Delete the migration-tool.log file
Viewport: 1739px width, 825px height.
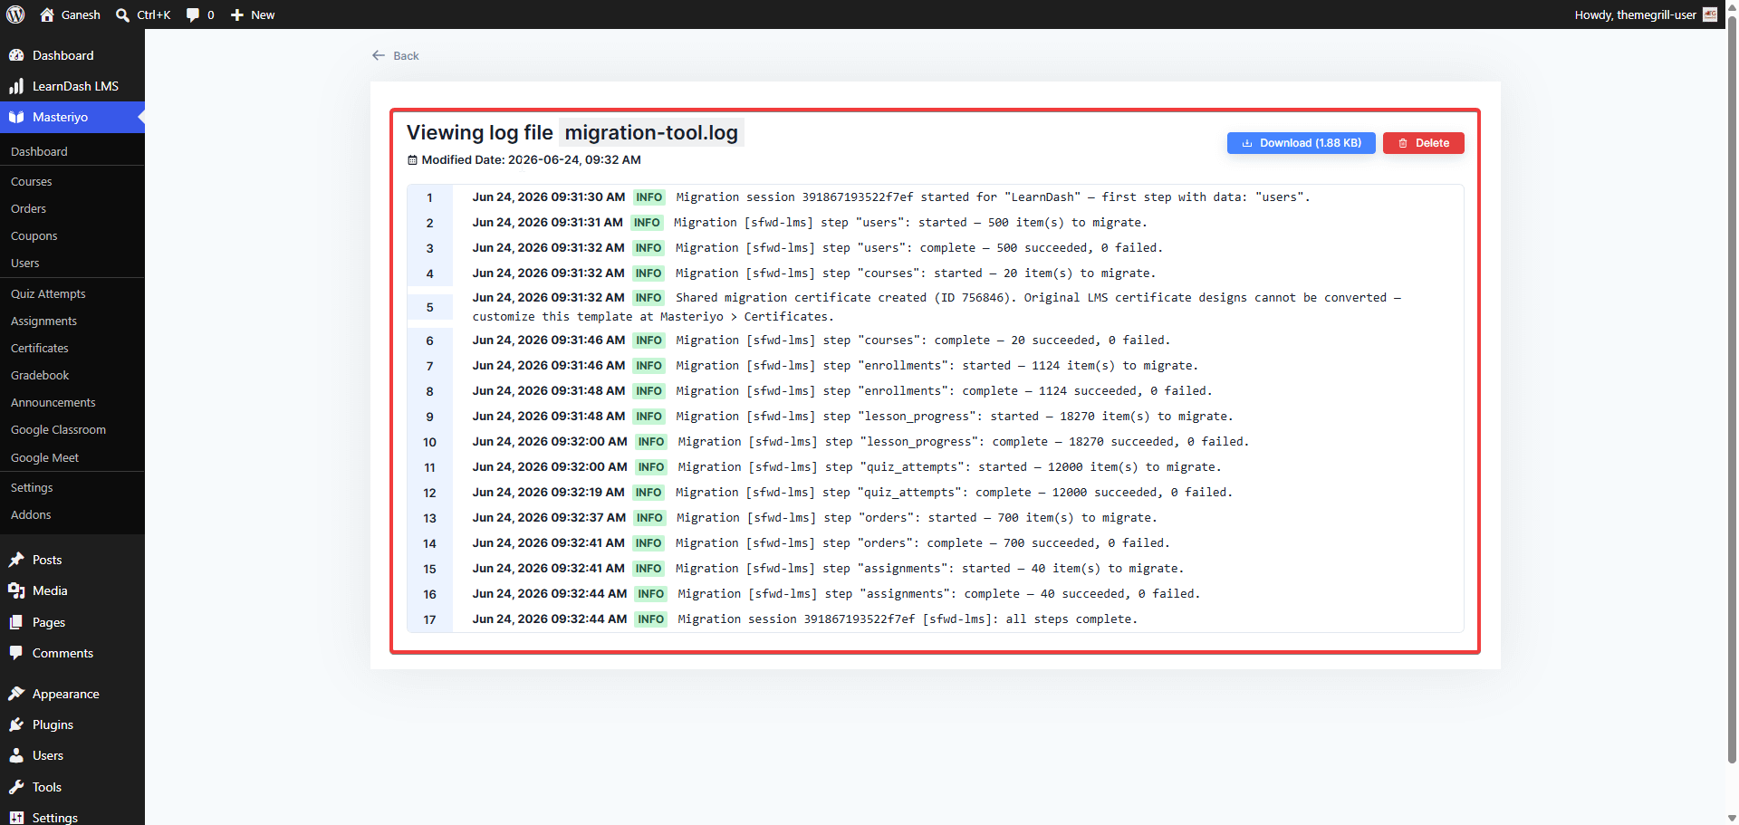click(x=1423, y=143)
